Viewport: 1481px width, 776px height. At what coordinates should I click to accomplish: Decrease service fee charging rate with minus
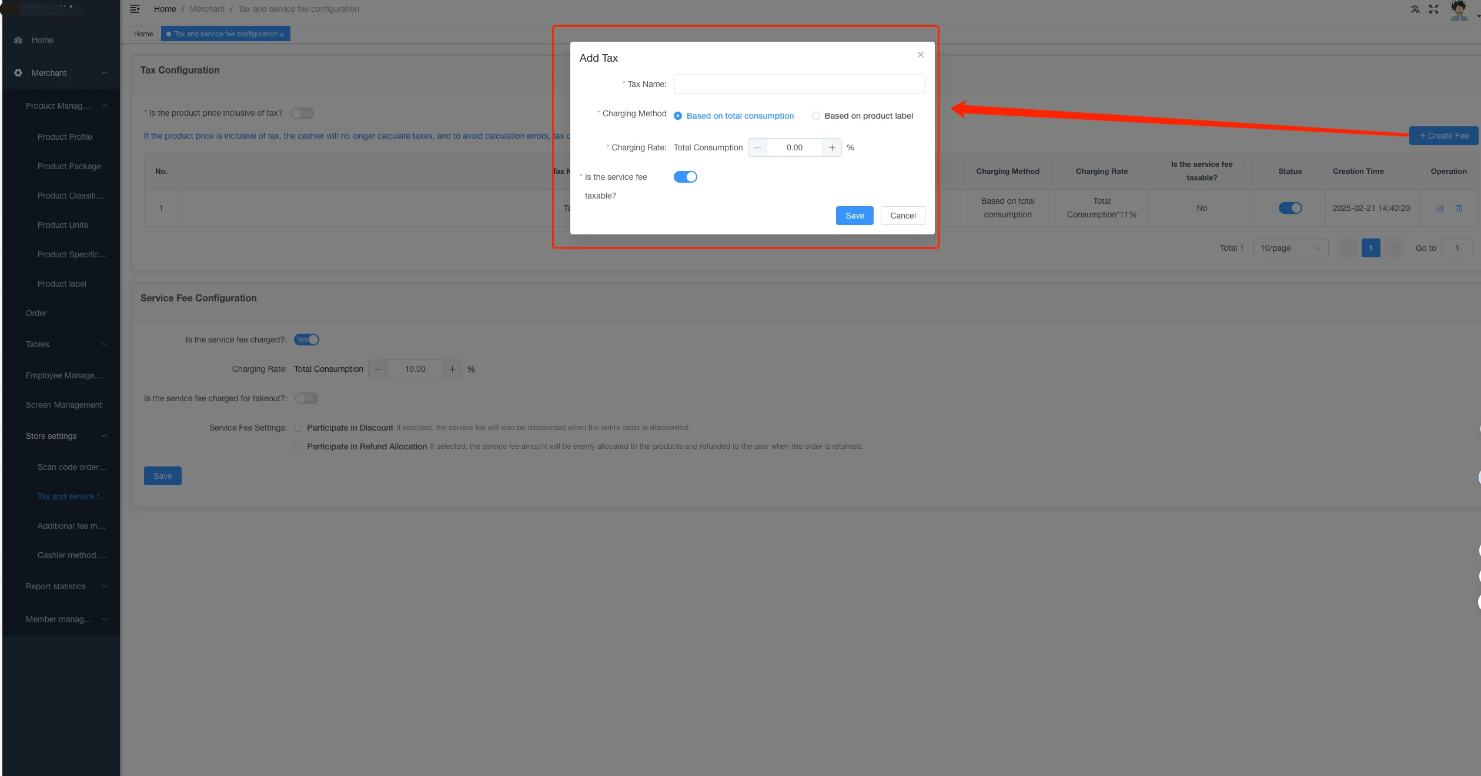click(x=377, y=369)
